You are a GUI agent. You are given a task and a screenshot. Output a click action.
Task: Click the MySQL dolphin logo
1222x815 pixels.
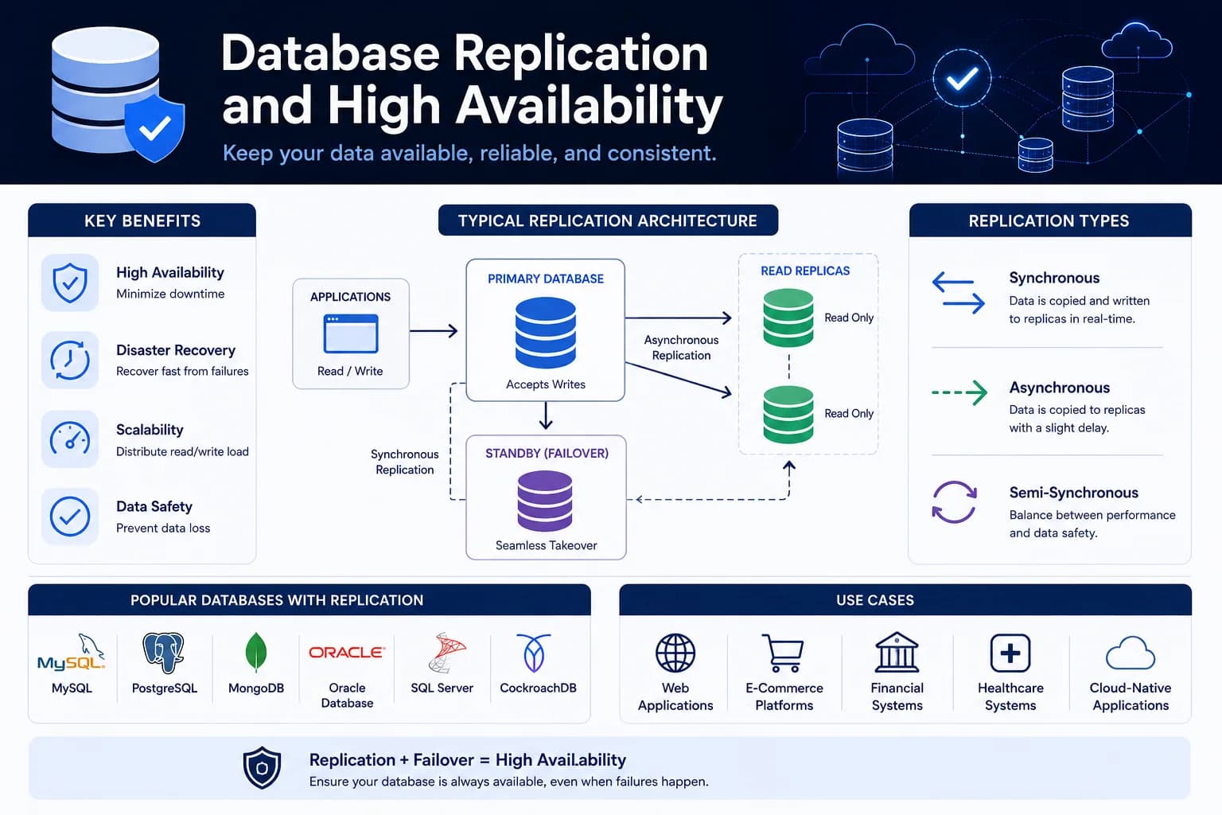(72, 653)
